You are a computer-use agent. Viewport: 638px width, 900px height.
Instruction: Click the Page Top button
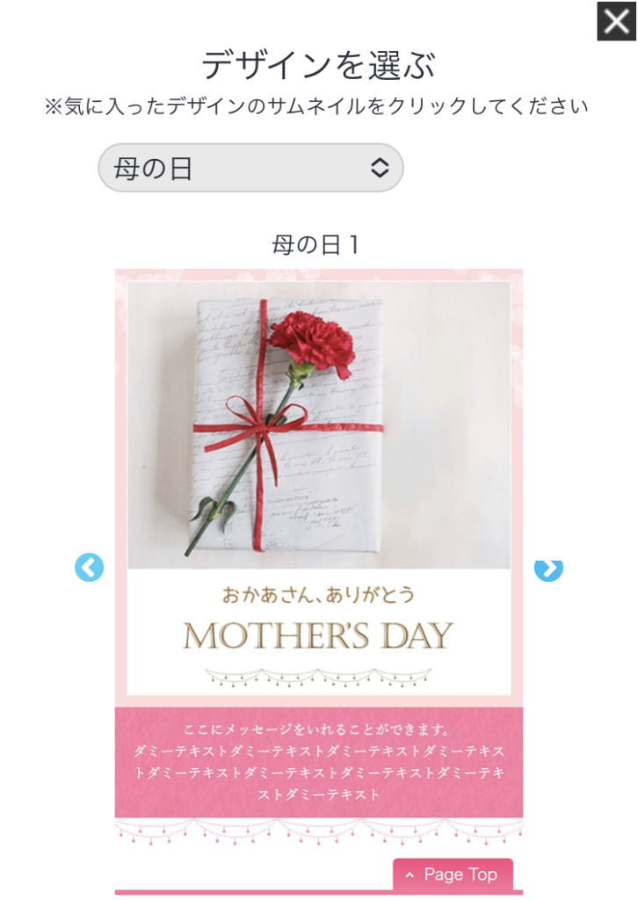click(x=453, y=875)
